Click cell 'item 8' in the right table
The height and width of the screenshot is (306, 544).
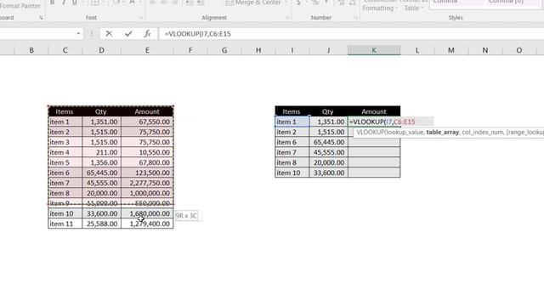pyautogui.click(x=292, y=162)
